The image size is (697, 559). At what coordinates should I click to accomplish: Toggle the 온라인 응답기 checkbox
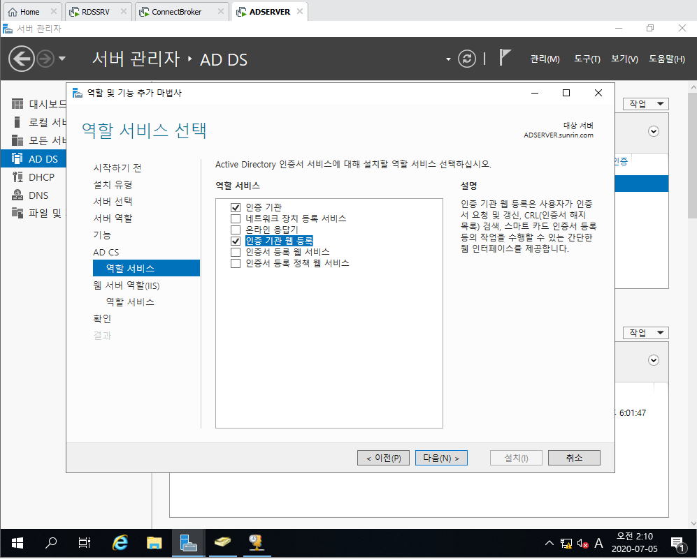pos(236,230)
